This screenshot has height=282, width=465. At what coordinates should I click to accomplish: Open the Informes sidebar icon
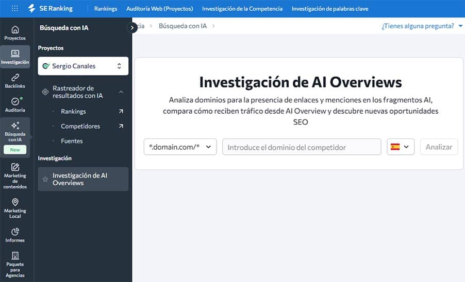pos(15,235)
